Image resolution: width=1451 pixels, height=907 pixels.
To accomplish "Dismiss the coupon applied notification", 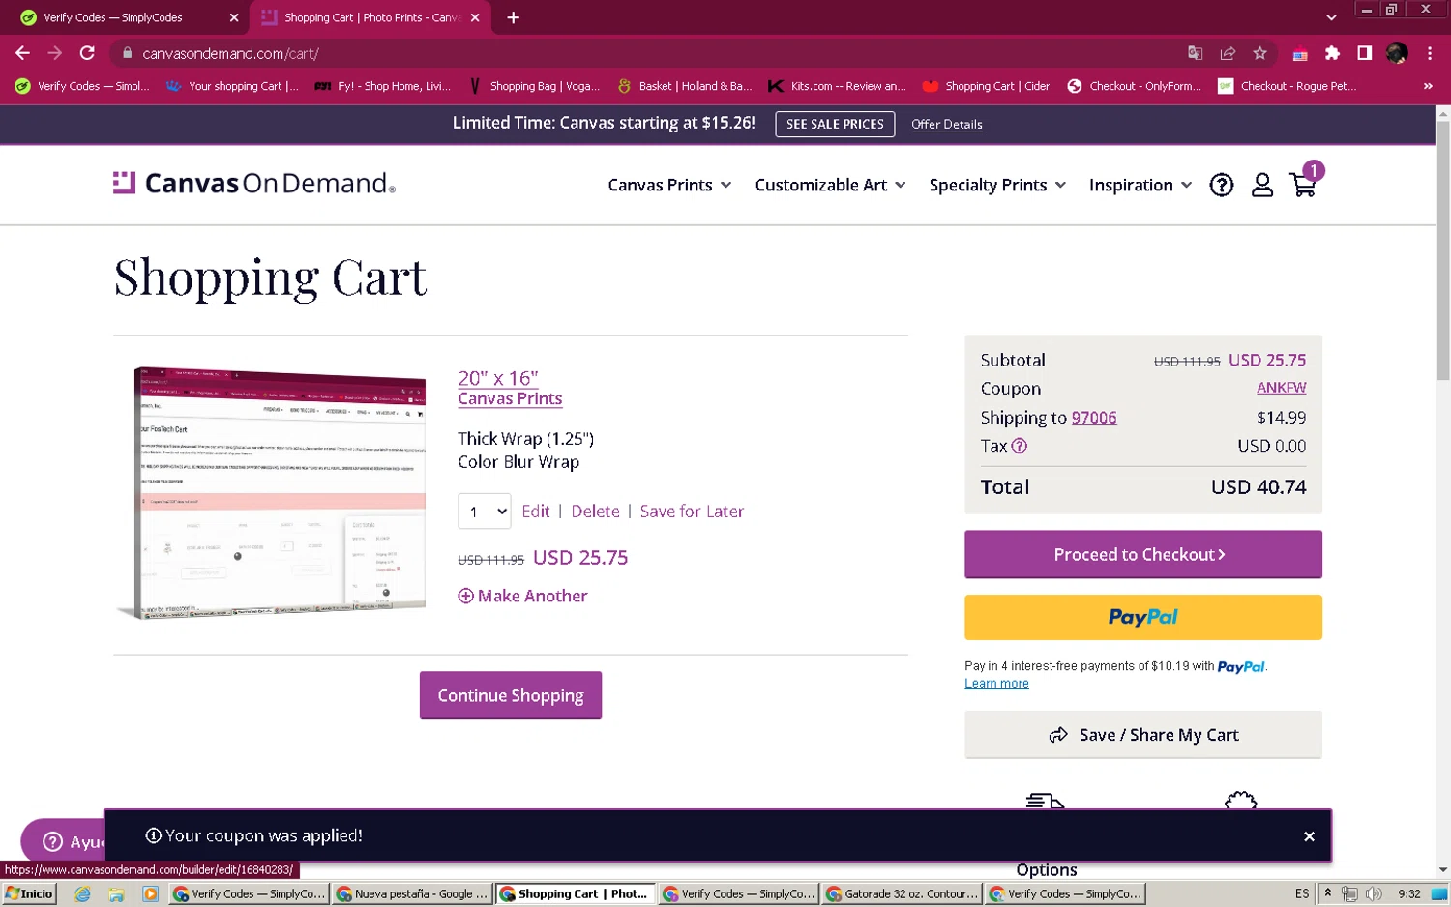I will (x=1309, y=836).
